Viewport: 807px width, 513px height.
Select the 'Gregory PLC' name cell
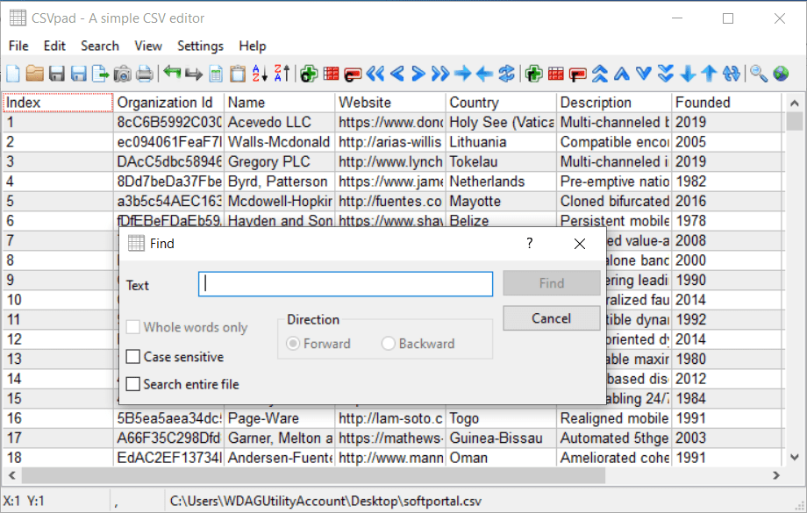[280, 162]
